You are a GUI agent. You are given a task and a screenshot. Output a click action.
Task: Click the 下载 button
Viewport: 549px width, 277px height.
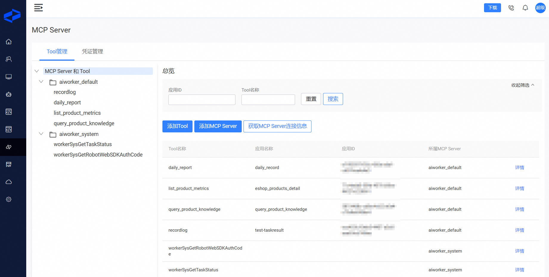(492, 8)
